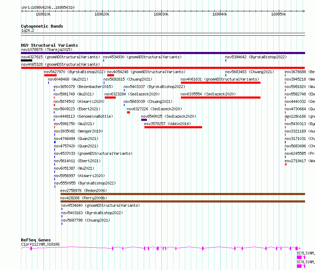Viewport: 315px width, 270px height.
Task: Click red nsv6335554 Sedlazeck2020 bar
Action: (220, 98)
